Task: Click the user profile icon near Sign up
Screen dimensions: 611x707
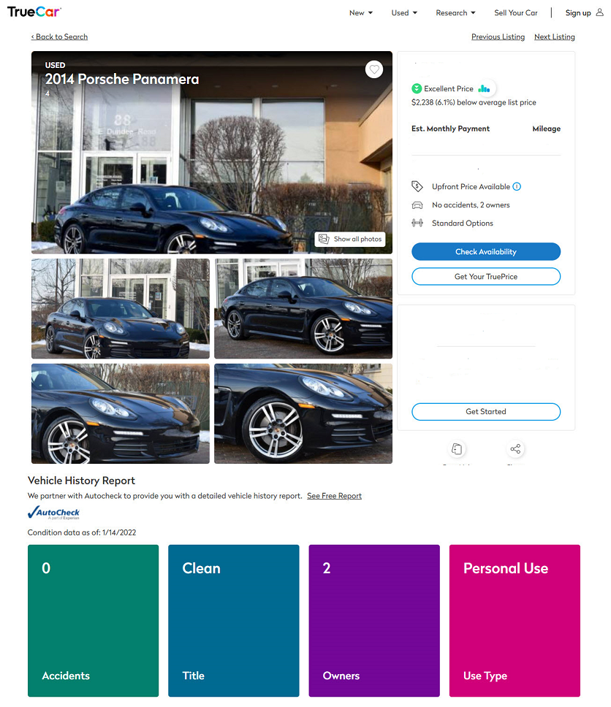Action: tap(599, 12)
